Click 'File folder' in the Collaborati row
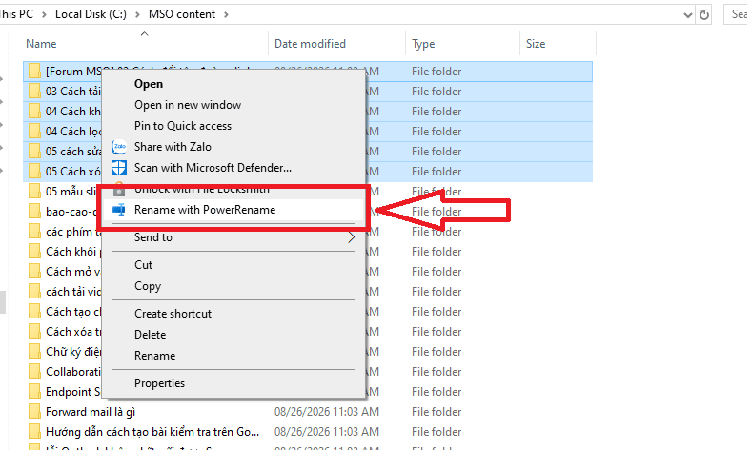Screen dimensions: 751x452 pos(436,372)
